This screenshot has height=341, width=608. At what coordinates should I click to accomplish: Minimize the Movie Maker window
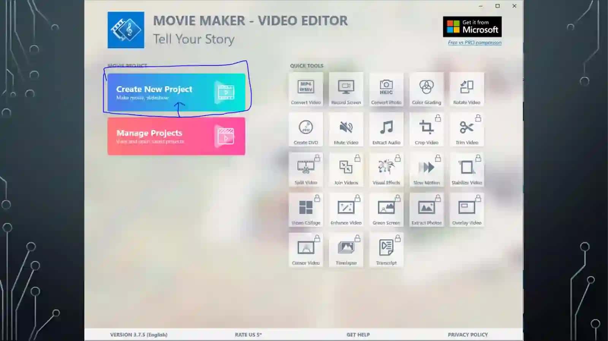point(481,6)
